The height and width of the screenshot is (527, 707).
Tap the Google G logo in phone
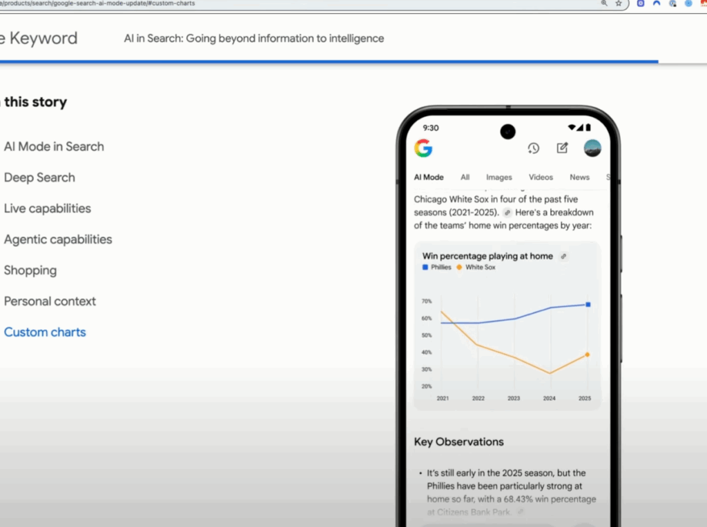pyautogui.click(x=423, y=148)
